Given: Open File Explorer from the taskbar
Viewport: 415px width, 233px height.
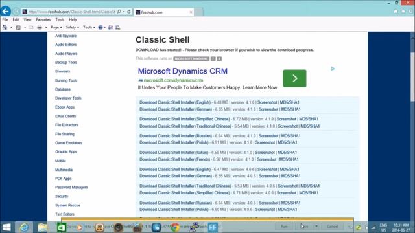Looking at the screenshot, I should click(42, 227).
